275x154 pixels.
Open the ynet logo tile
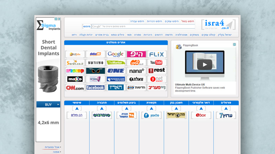tap(157, 79)
